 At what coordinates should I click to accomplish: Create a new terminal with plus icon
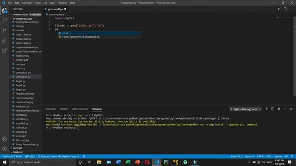[x=266, y=109]
